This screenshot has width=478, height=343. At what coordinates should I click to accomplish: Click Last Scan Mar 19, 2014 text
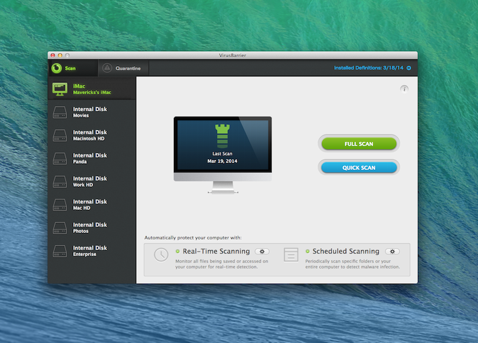click(x=222, y=157)
